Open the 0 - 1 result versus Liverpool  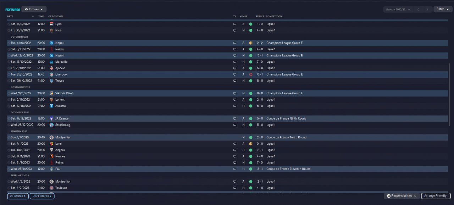(x=260, y=74)
